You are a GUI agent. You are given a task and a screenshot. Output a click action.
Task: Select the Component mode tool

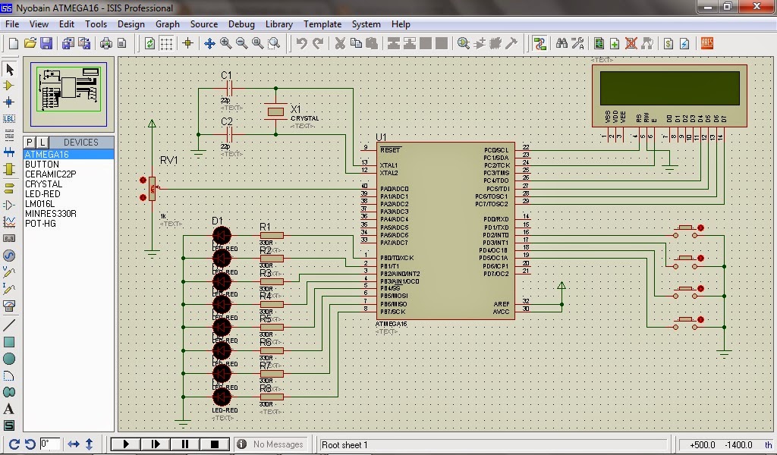pyautogui.click(x=11, y=85)
